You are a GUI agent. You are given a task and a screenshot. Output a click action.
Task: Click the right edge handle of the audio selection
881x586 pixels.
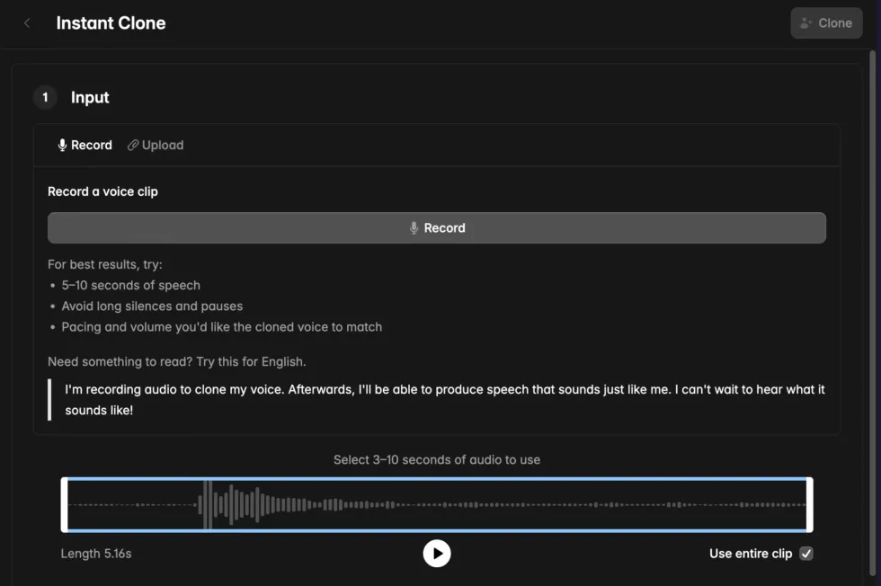coord(810,504)
